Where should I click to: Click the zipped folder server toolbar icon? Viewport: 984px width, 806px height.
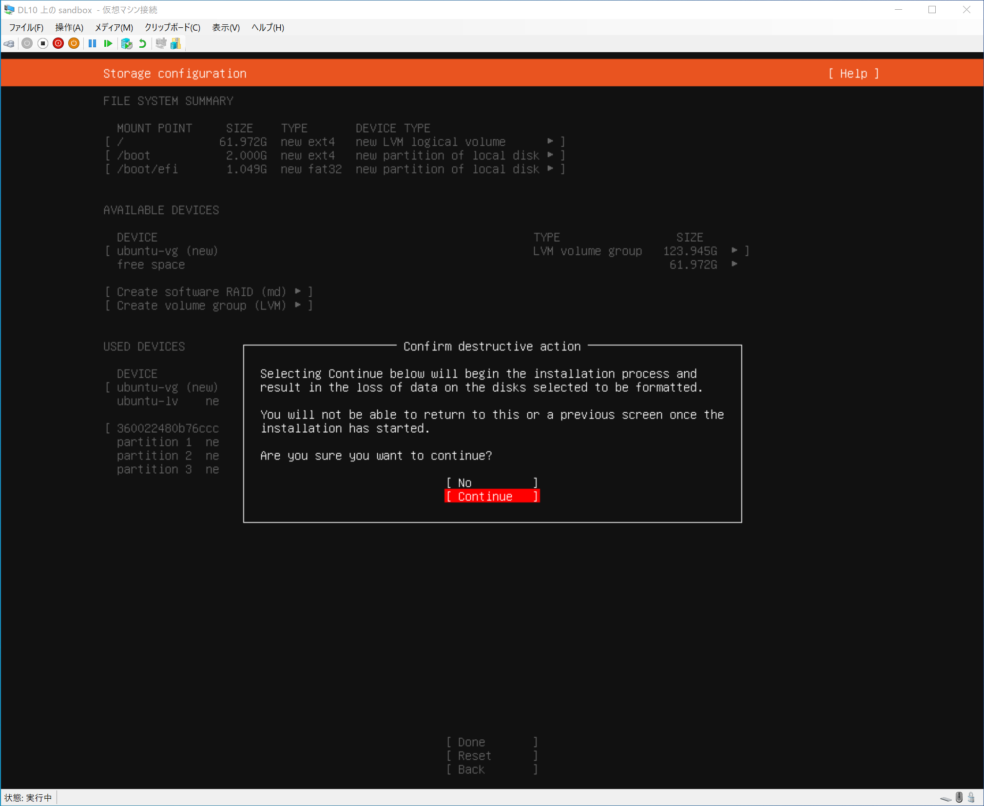(176, 44)
